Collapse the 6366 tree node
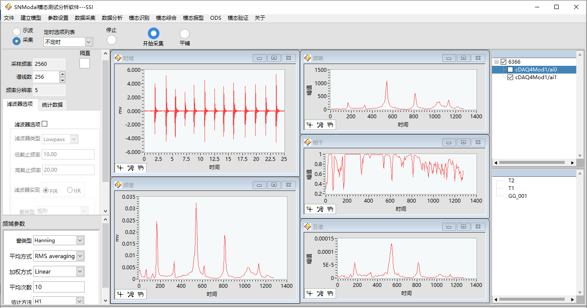 (496, 62)
